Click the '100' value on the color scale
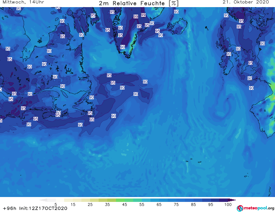The width and height of the screenshot is (275, 212). coord(228,205)
